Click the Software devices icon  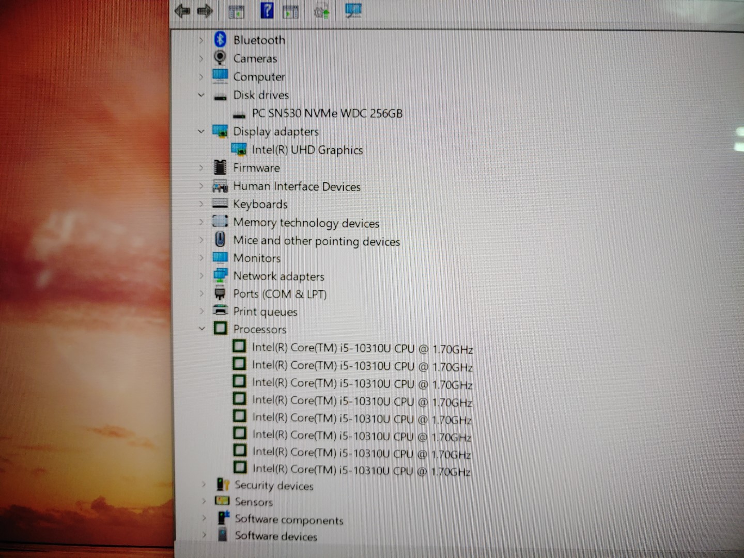point(223,535)
